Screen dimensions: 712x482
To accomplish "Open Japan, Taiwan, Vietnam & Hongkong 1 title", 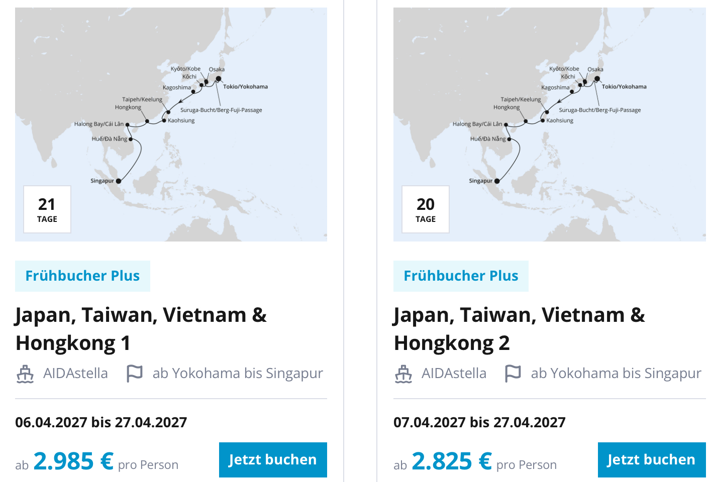I will pos(141,329).
